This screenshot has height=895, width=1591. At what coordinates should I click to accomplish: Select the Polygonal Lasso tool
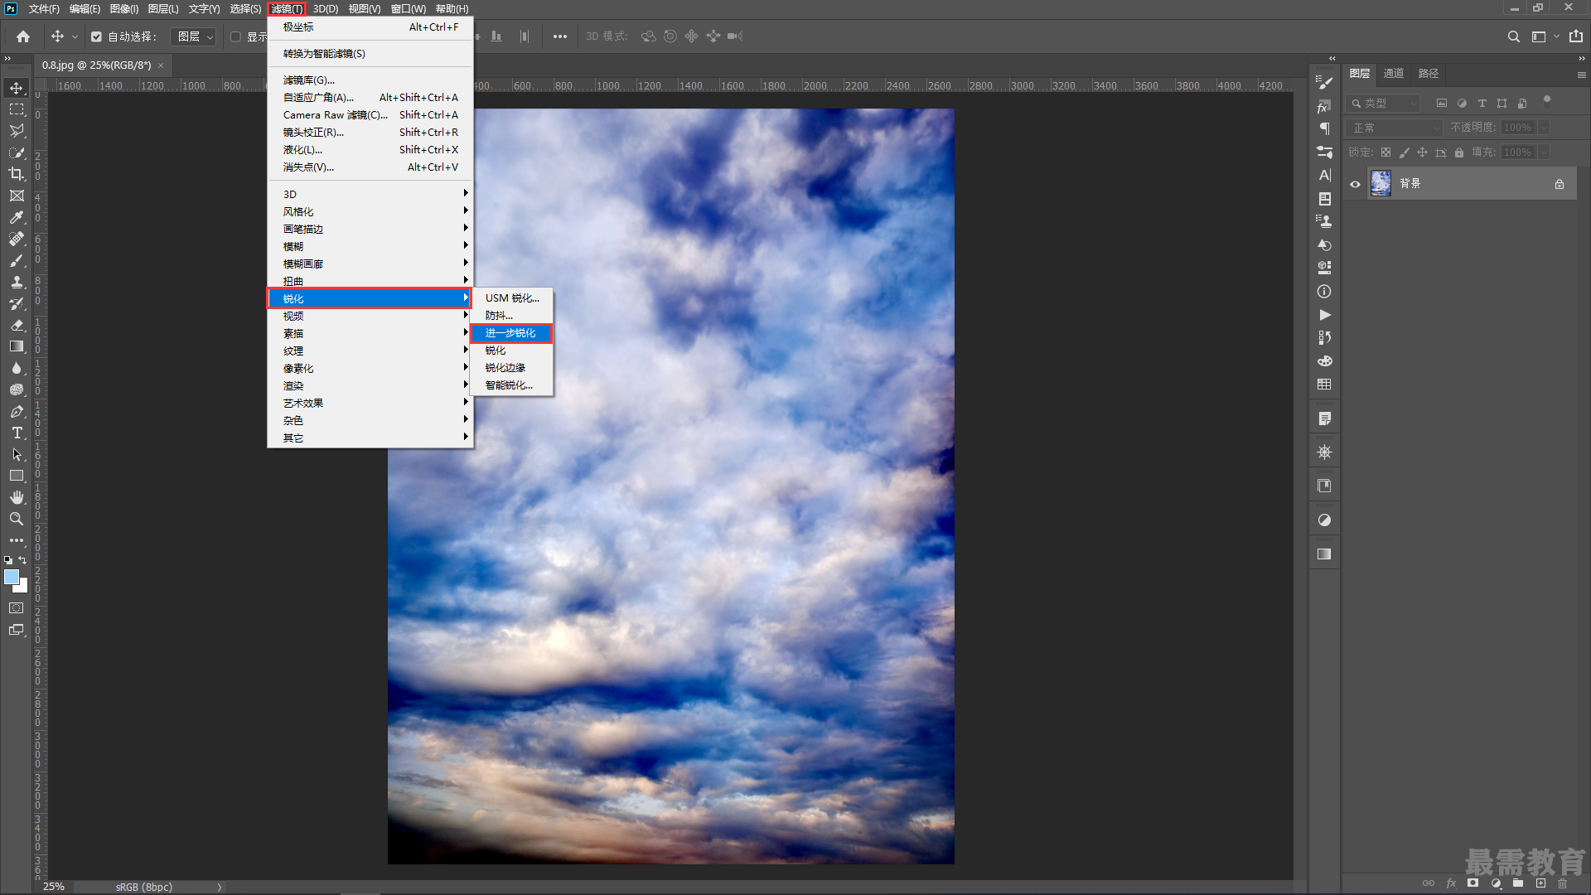click(x=17, y=131)
